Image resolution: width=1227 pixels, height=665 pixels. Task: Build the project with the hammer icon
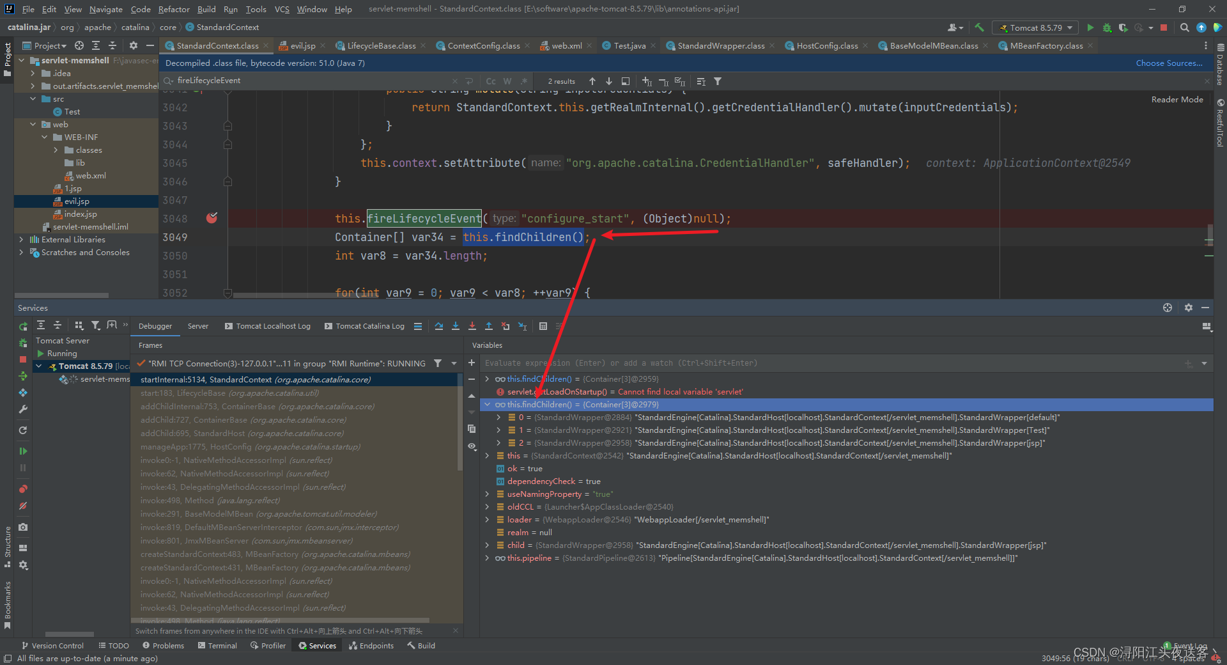(x=978, y=27)
